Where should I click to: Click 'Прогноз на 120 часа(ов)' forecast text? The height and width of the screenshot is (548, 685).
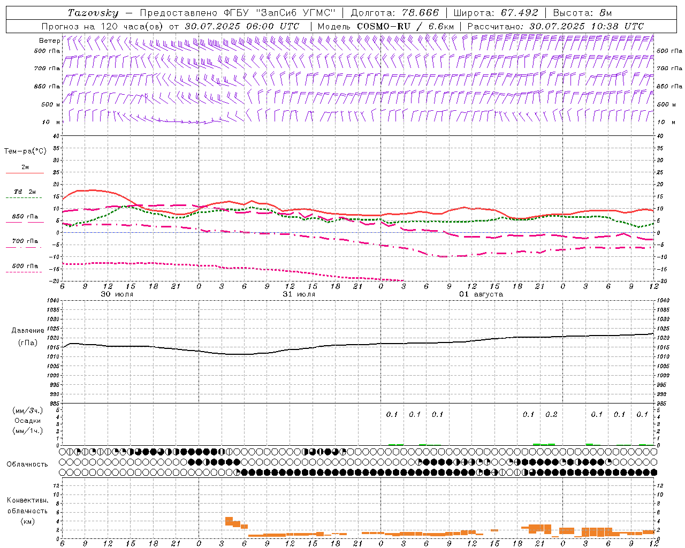click(x=103, y=26)
